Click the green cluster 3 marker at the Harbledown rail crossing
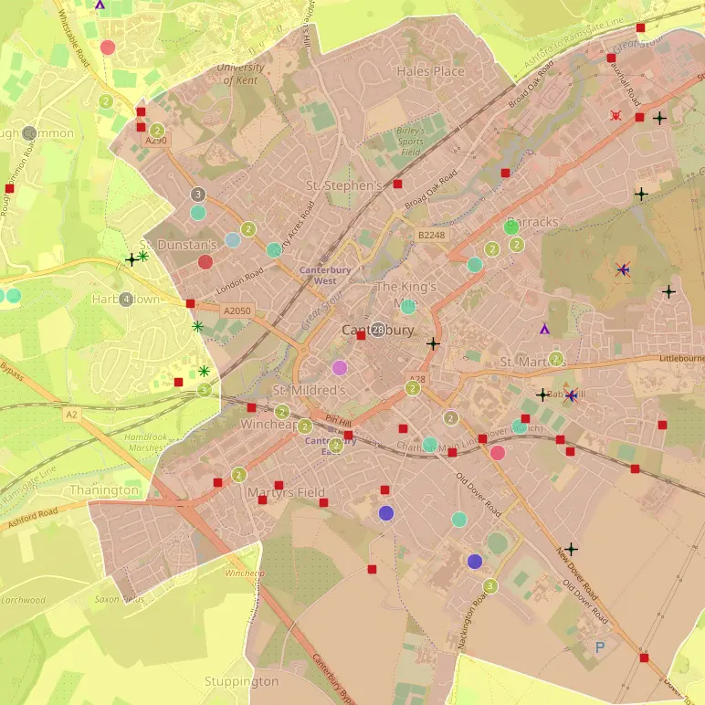 [205, 389]
